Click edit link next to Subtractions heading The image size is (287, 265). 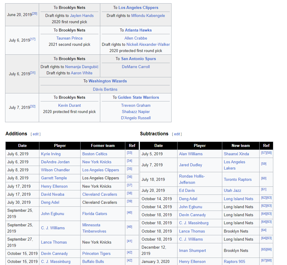pos(177,134)
